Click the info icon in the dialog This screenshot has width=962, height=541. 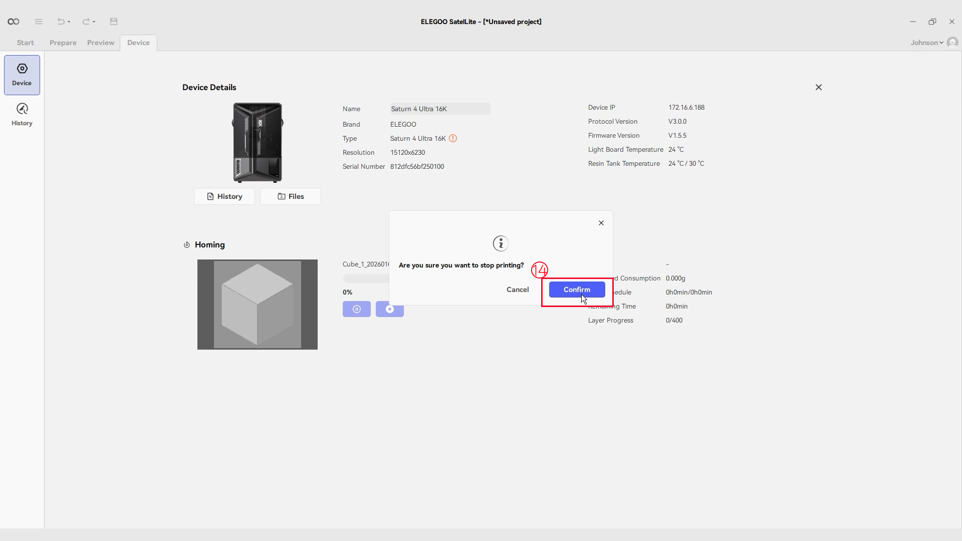pyautogui.click(x=501, y=243)
